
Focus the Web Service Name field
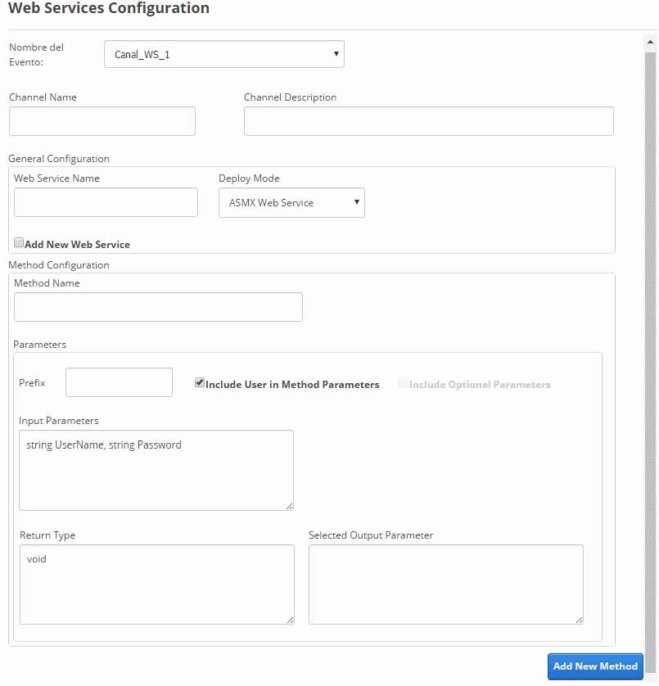tap(106, 202)
